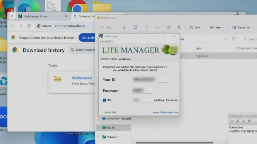Click the ROMServer.zip folder icon in downloads
This screenshot has height=144, width=257.
[58, 79]
